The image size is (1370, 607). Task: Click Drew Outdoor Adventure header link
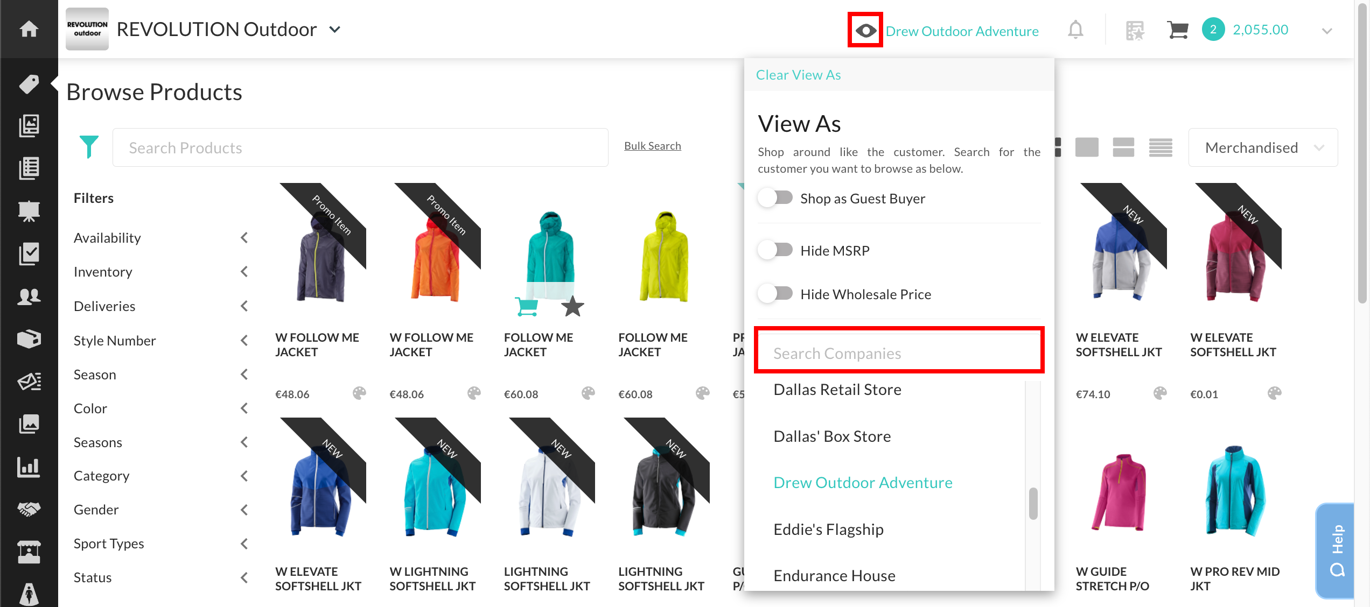click(962, 31)
